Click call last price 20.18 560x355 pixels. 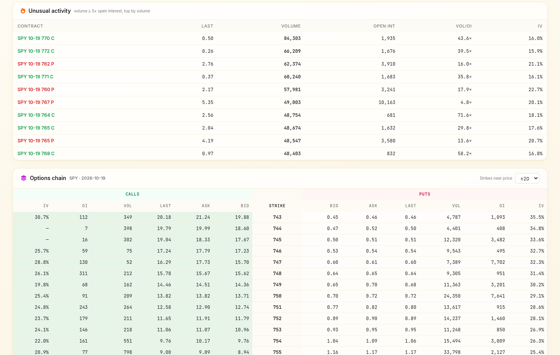coord(164,217)
